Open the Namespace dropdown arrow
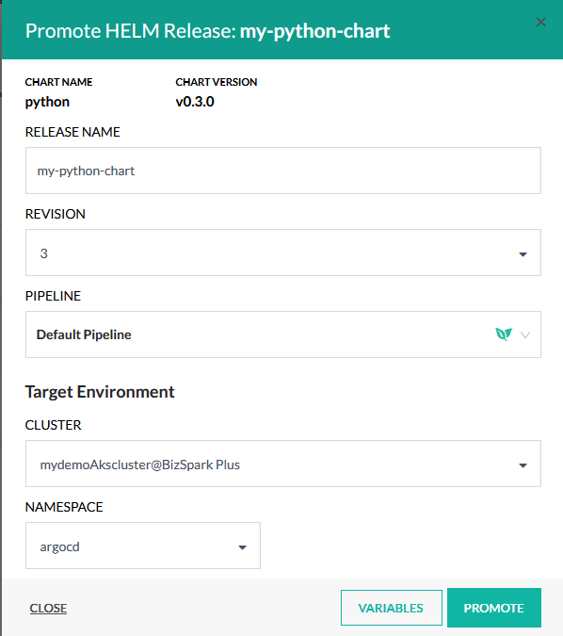 [242, 547]
